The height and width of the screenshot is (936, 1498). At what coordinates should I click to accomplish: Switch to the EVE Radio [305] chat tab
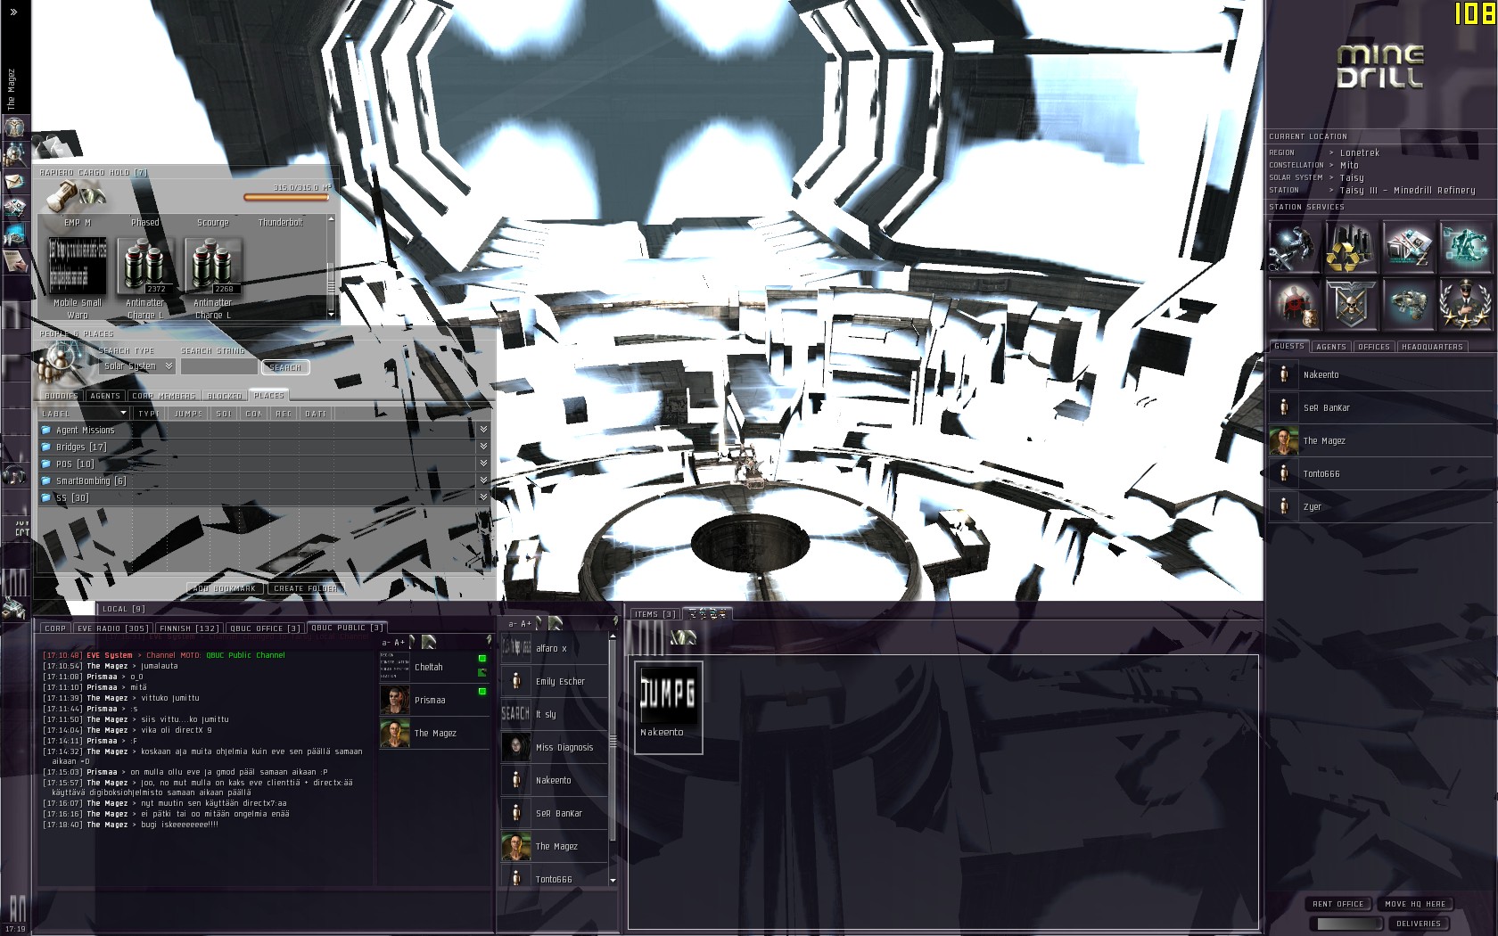point(112,628)
